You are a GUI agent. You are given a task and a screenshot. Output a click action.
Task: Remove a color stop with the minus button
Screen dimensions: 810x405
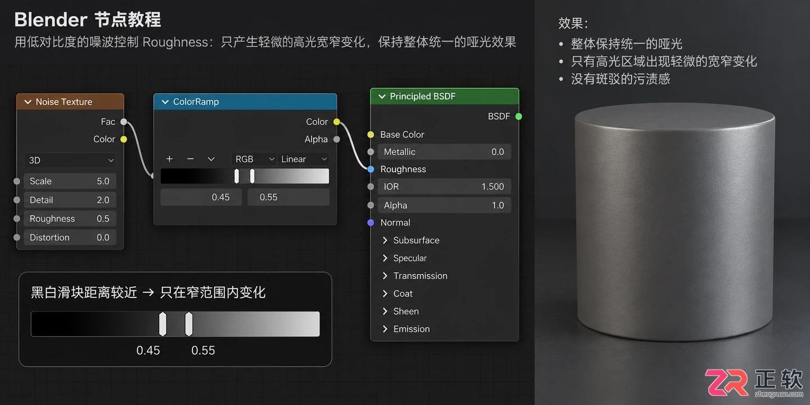190,159
